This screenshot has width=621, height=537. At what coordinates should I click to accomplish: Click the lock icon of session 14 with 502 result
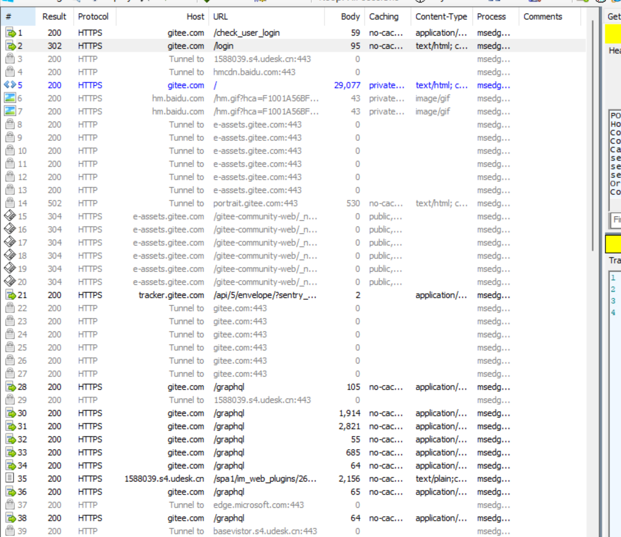10,203
